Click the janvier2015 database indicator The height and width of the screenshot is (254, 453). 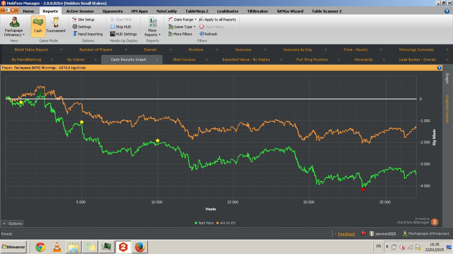(383, 234)
